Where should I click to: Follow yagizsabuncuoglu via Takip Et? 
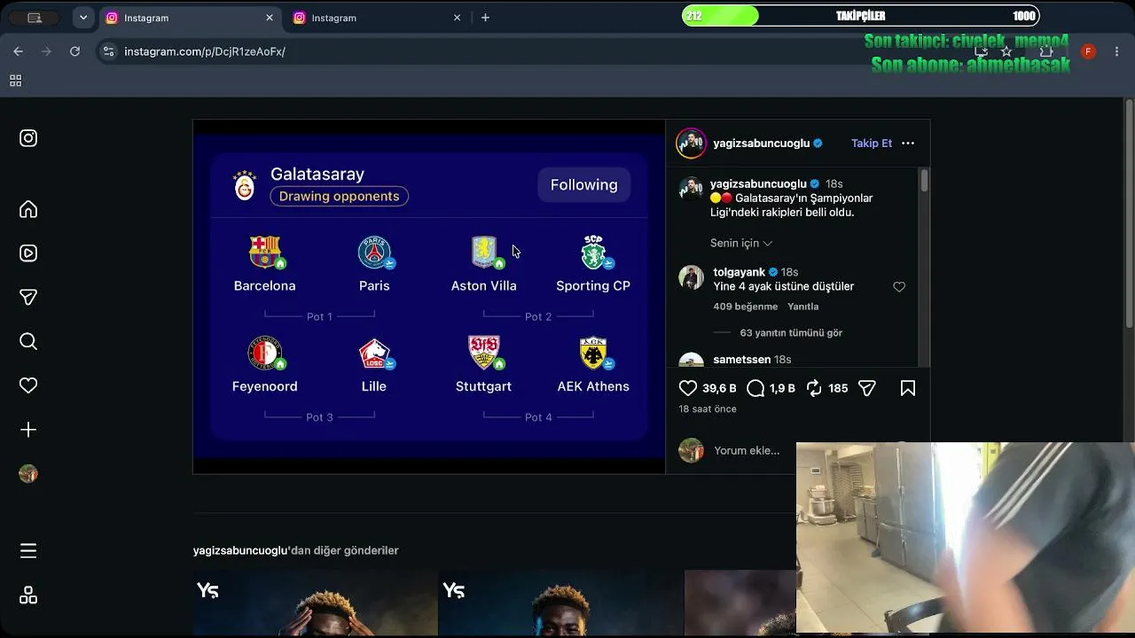[x=872, y=144]
